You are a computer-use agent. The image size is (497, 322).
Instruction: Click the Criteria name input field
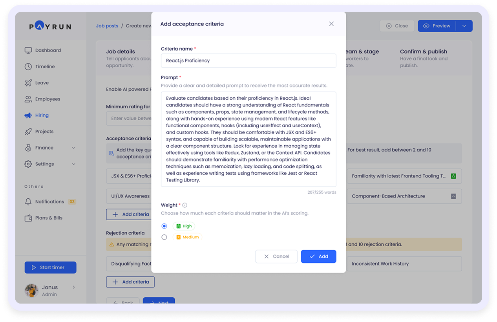[248, 61]
